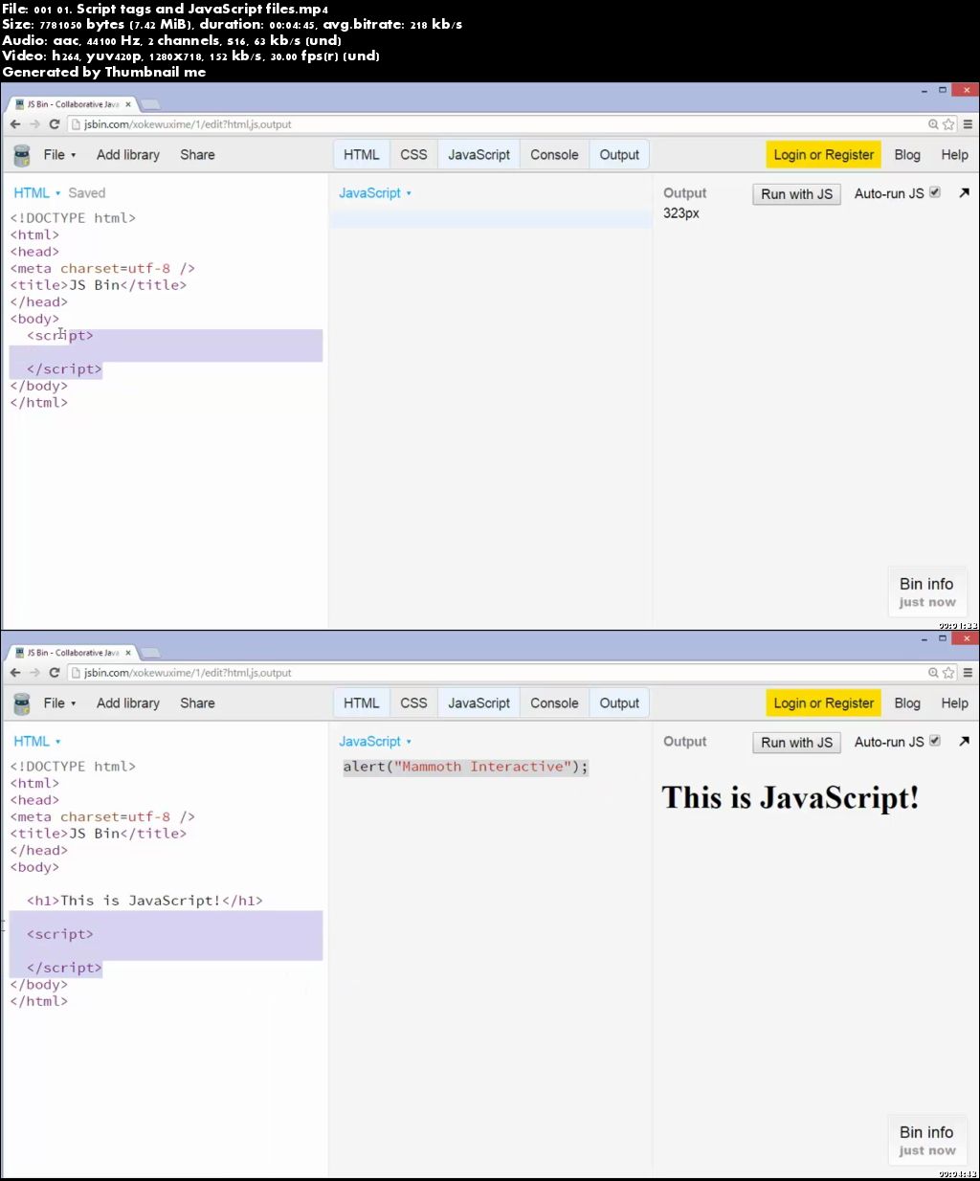Open HTML panel language dropdown in lower frame
Screen dimensions: 980x1181
36,742
